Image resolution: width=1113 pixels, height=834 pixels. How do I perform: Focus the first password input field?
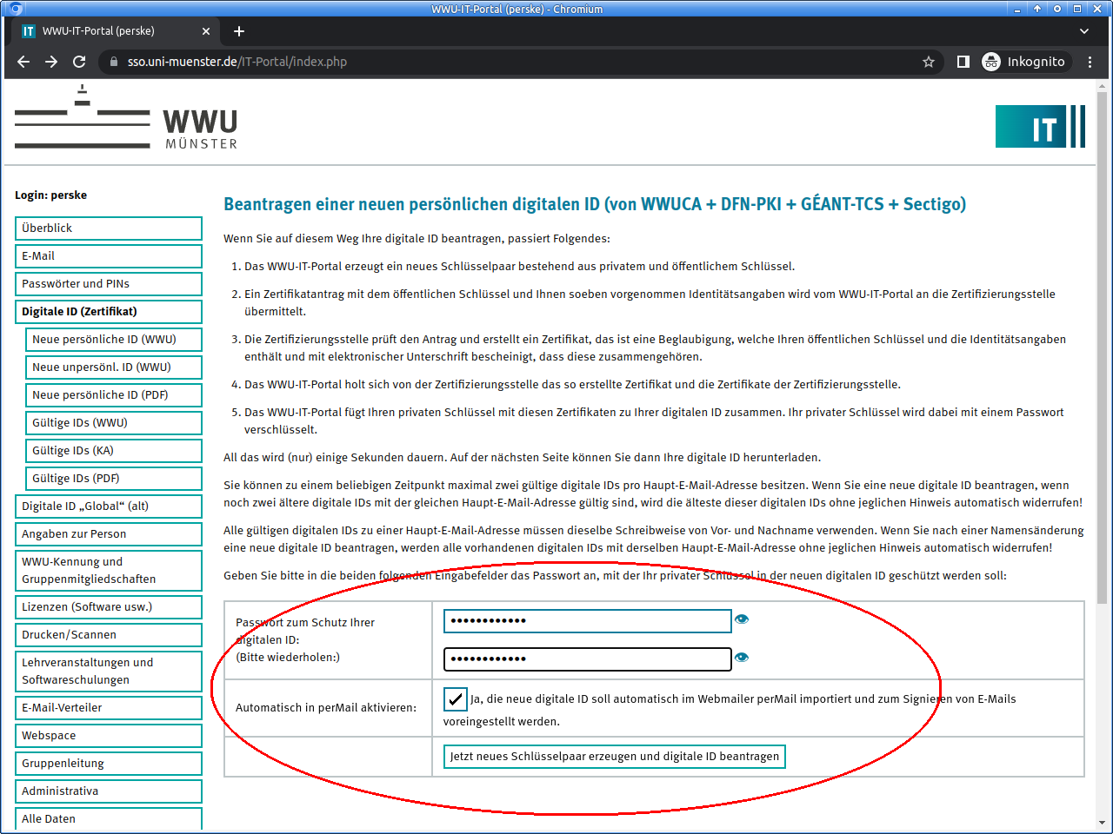587,621
